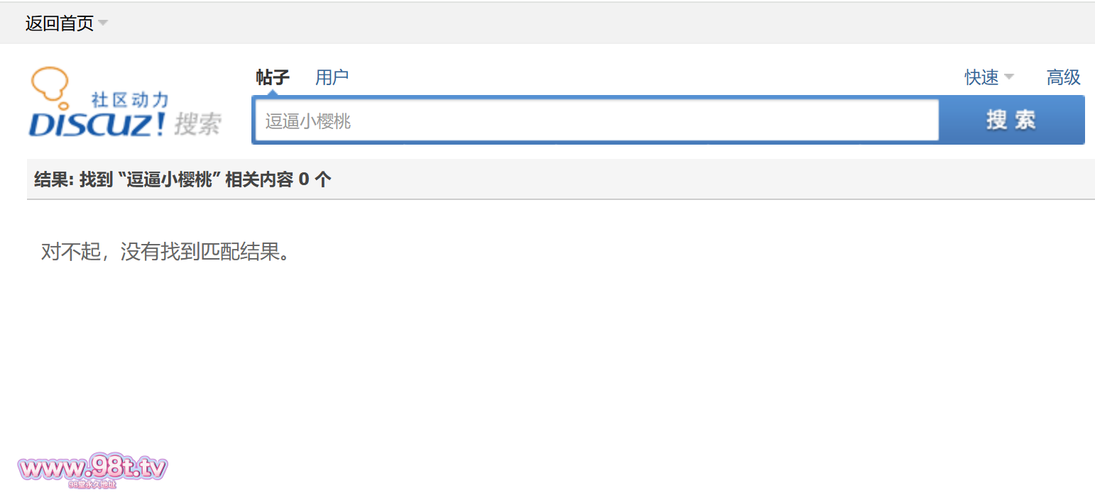The image size is (1095, 495).
Task: Click the 相关内容 0 个 result count
Action: (278, 180)
